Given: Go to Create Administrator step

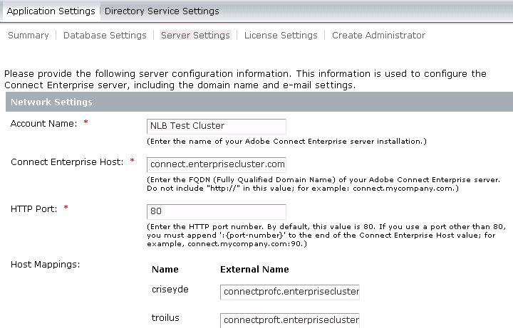Looking at the screenshot, I should 378,36.
